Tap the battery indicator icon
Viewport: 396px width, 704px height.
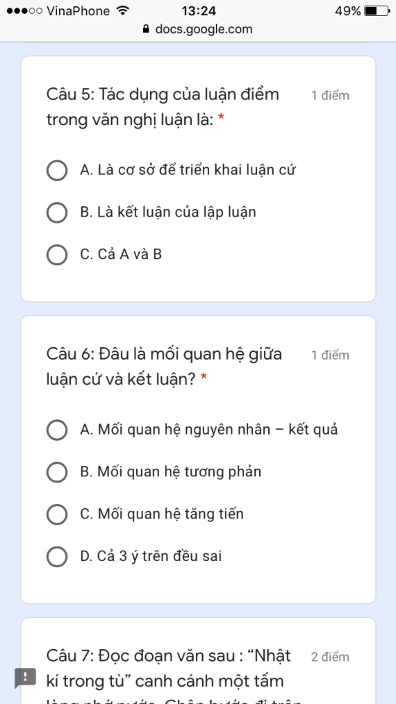click(x=377, y=10)
